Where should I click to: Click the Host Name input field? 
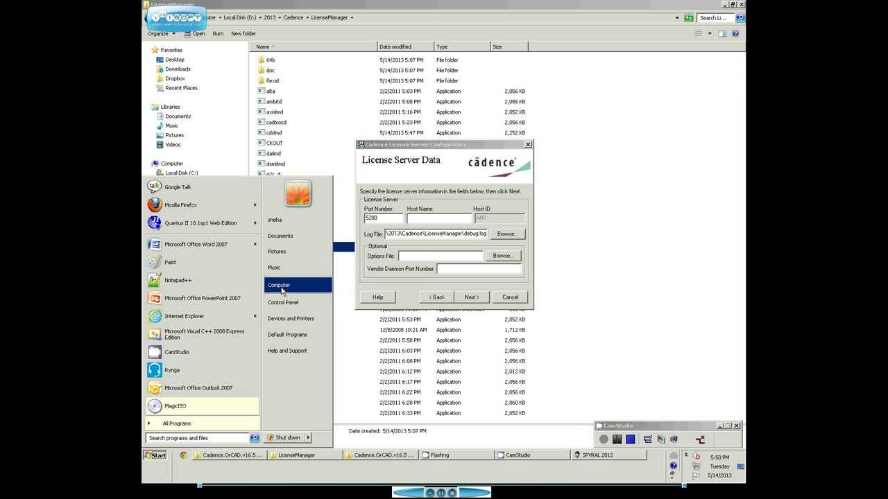click(x=439, y=218)
